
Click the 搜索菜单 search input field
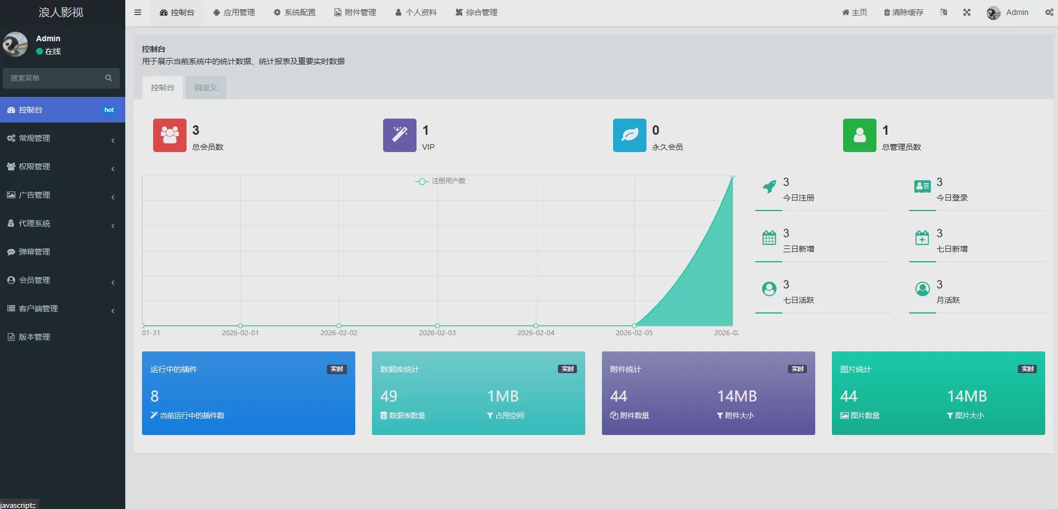pyautogui.click(x=56, y=78)
